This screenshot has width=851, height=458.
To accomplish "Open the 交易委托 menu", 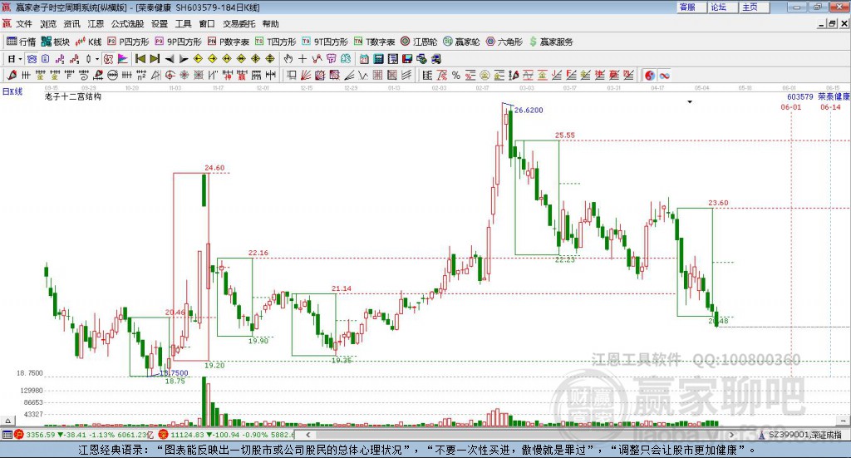I will pos(239,24).
